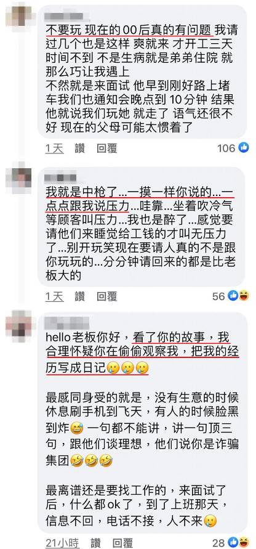Like the second comment about 压力
The image size is (256, 549).
pyautogui.click(x=79, y=296)
